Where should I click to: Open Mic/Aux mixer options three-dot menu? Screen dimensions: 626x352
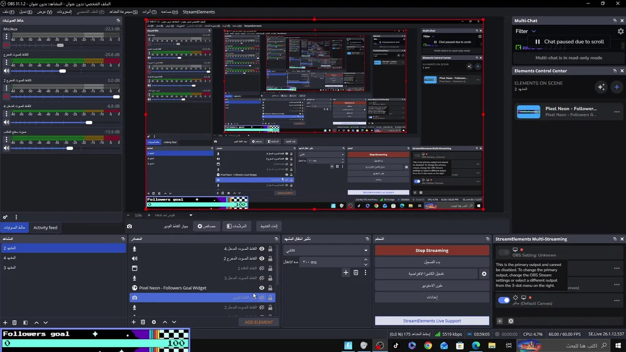tap(6, 37)
